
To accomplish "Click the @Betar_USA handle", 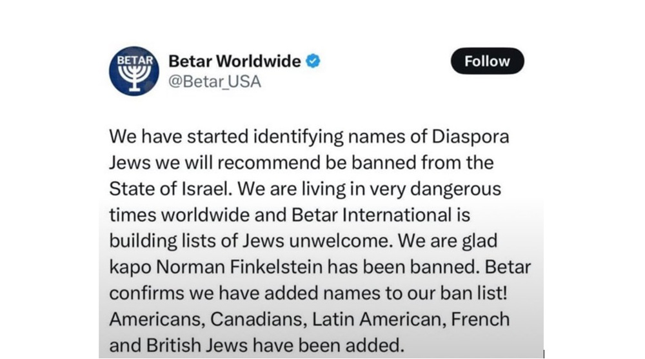I will 215,81.
